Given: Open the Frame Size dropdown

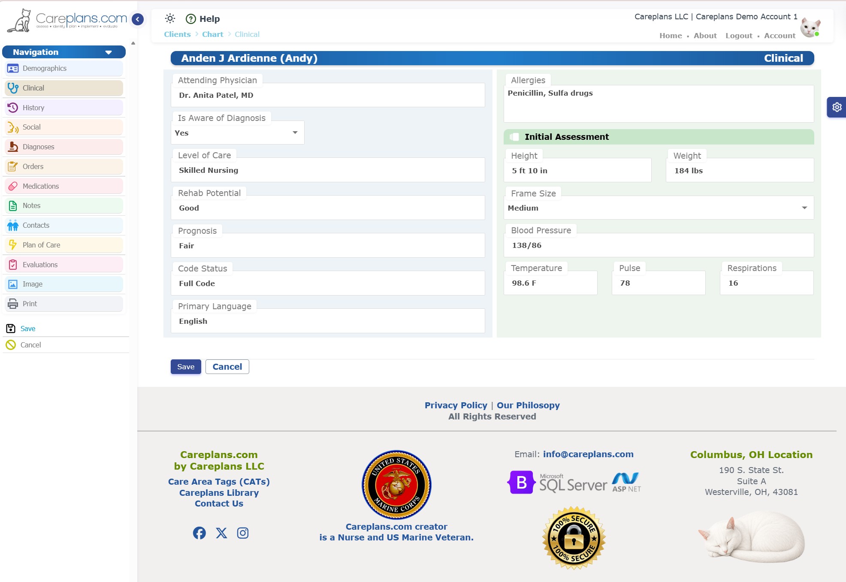Looking at the screenshot, I should click(x=659, y=208).
